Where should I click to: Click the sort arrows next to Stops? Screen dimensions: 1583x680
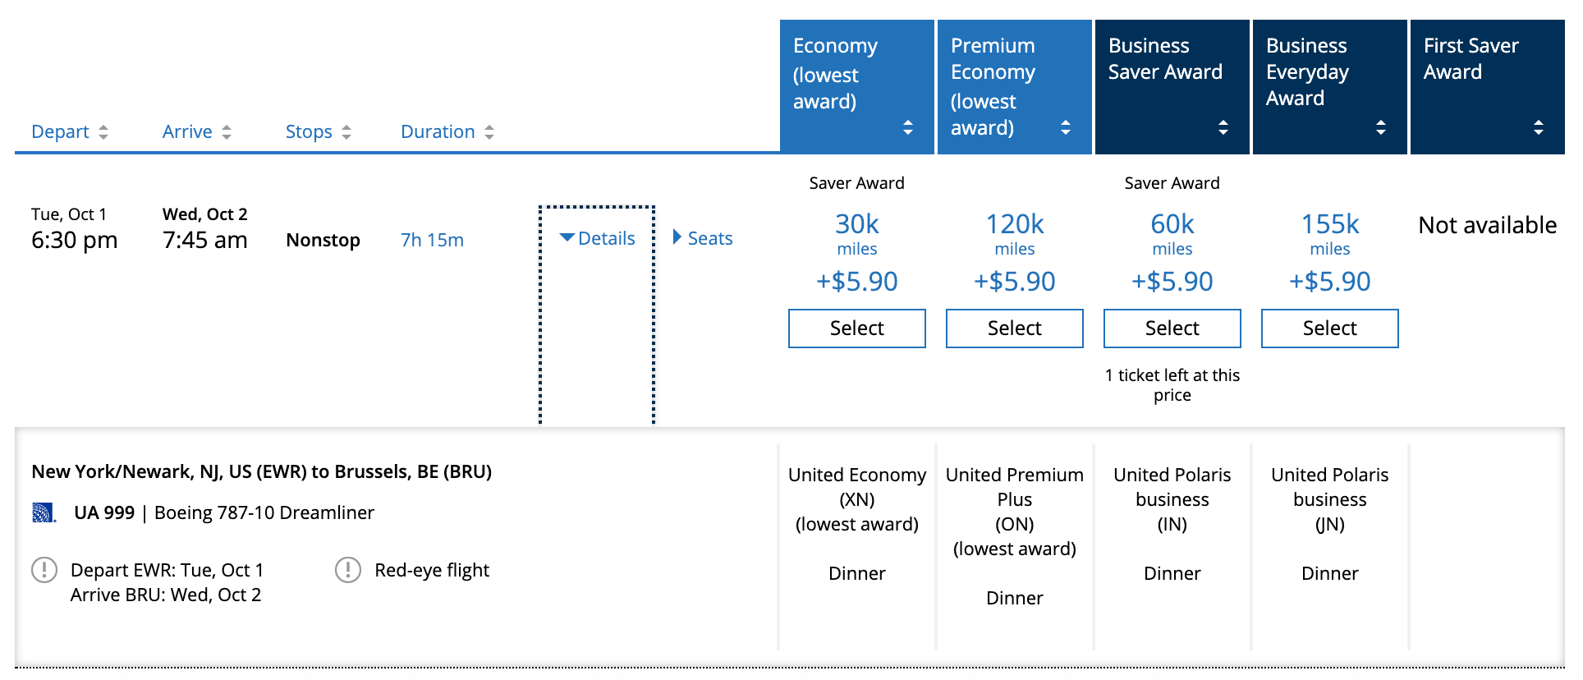click(x=346, y=132)
